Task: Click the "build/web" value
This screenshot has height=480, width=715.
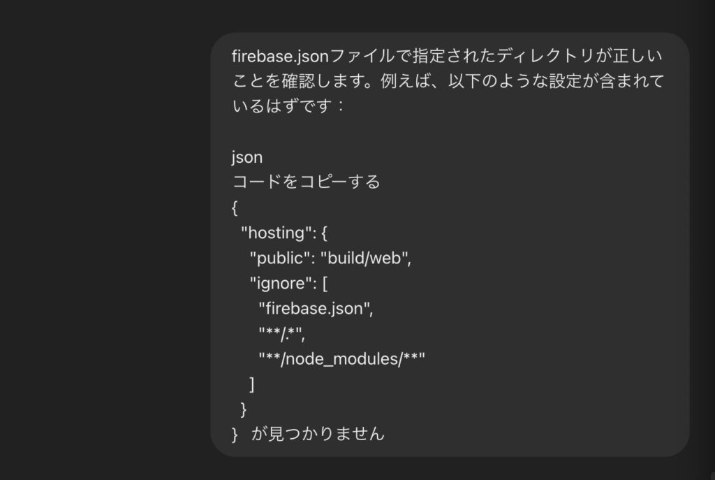Action: (x=365, y=258)
